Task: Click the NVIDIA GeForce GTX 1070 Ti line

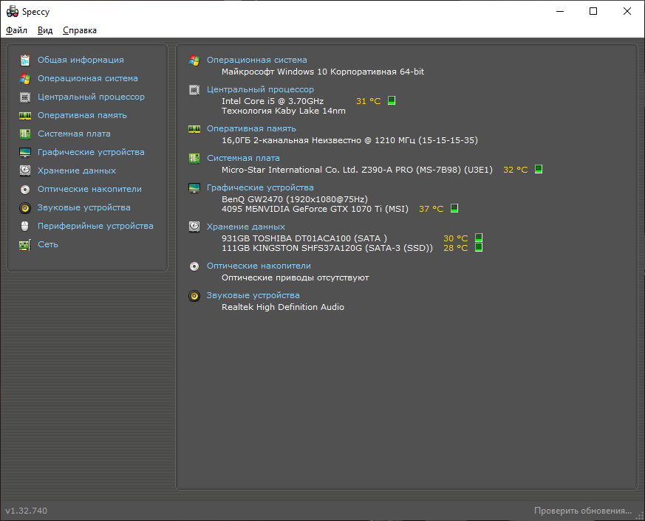Action: click(x=315, y=209)
